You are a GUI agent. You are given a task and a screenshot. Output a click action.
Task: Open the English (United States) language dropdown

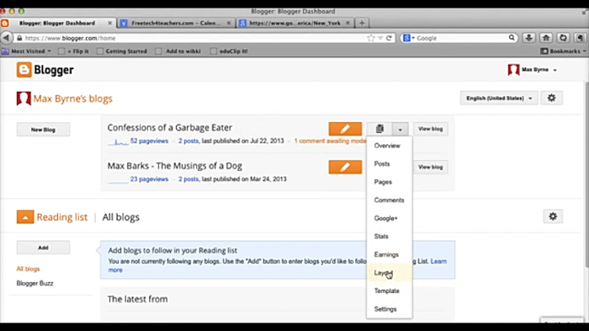(x=499, y=99)
